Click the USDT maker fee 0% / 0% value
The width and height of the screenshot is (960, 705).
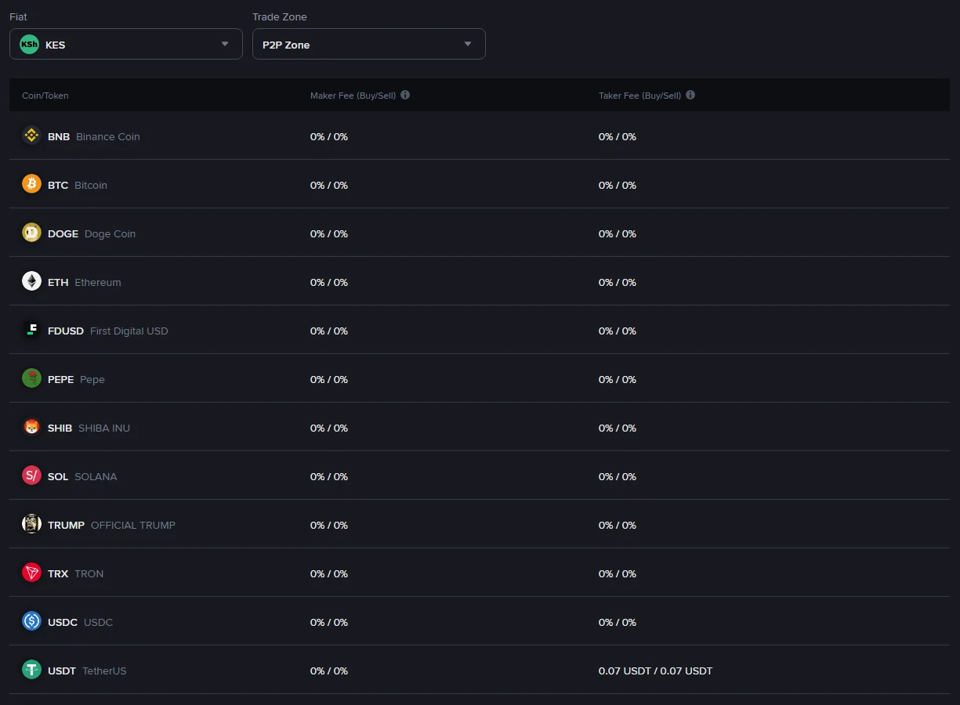coord(329,671)
